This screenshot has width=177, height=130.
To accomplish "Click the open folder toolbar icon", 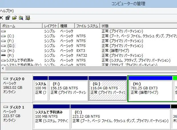I will pyautogui.click(x=14, y=18).
